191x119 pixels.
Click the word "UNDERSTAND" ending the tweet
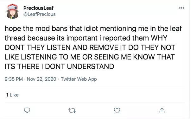(x=91, y=66)
